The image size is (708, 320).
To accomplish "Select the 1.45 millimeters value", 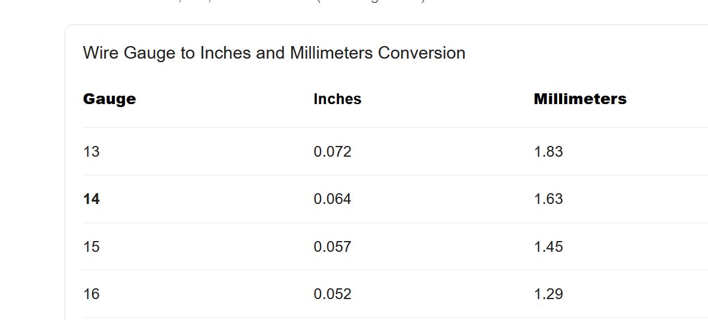I will [548, 246].
